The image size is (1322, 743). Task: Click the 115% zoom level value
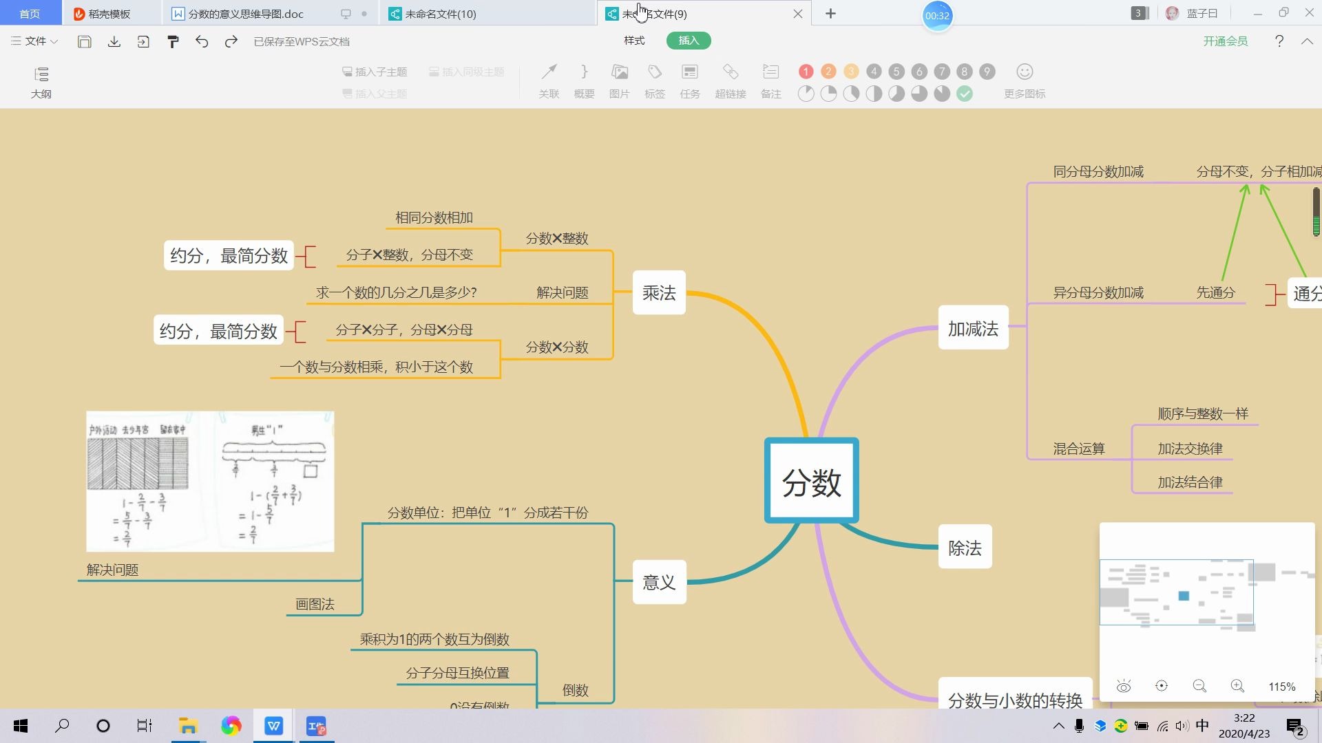tap(1281, 687)
